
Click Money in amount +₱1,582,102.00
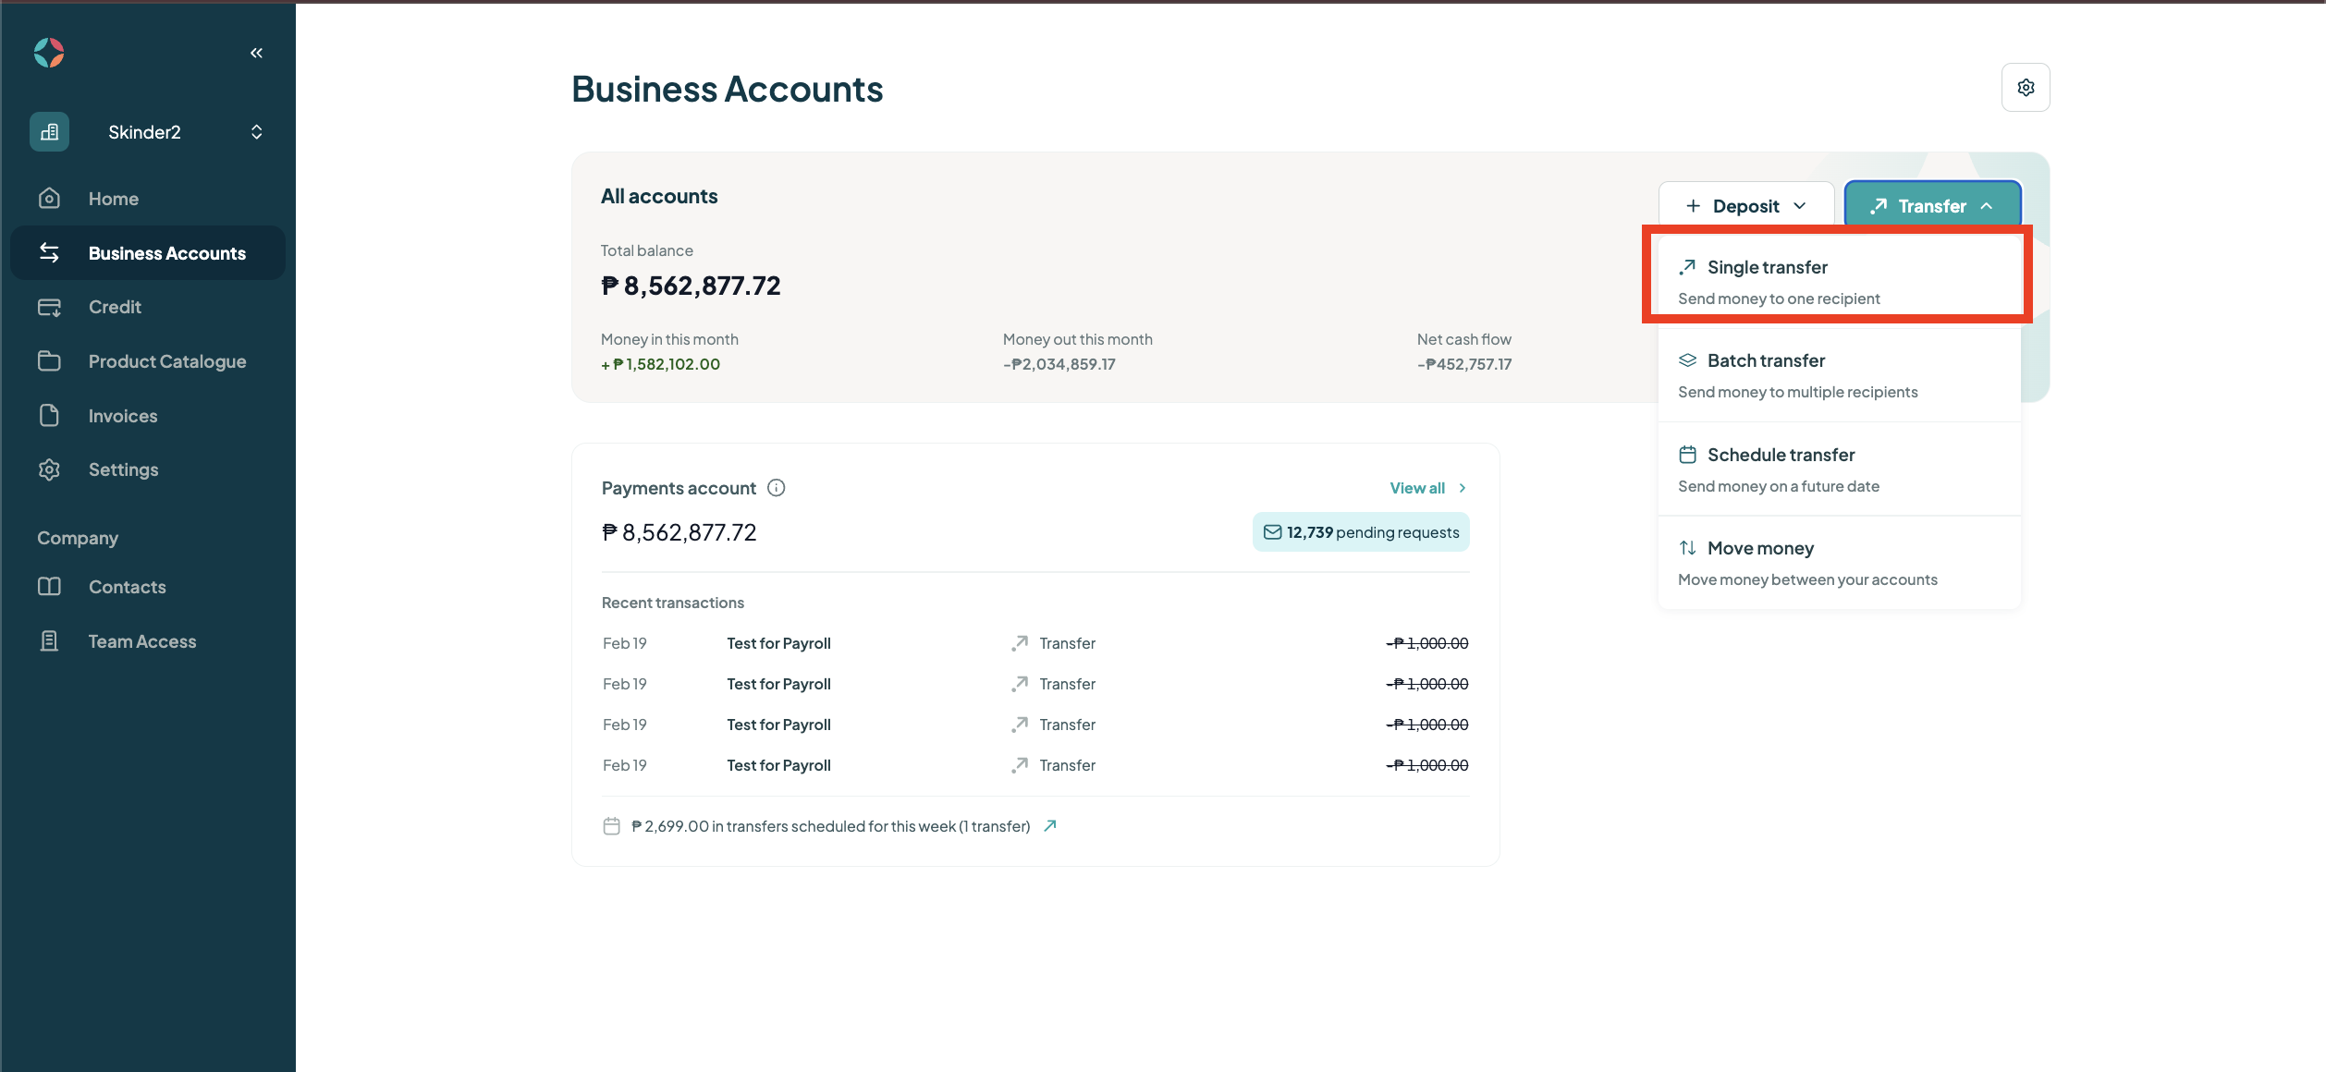[660, 364]
